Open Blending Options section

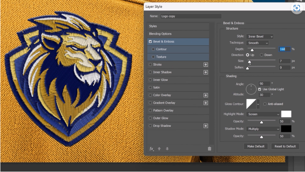tap(178, 34)
